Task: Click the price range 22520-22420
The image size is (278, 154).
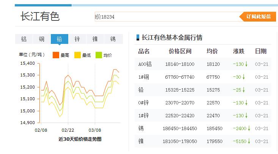Action: coord(180,116)
